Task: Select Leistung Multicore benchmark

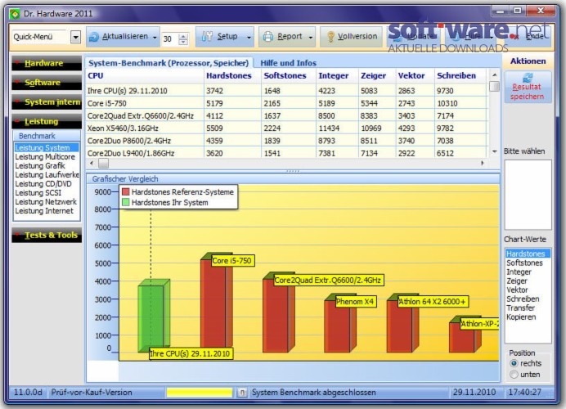Action: point(45,157)
